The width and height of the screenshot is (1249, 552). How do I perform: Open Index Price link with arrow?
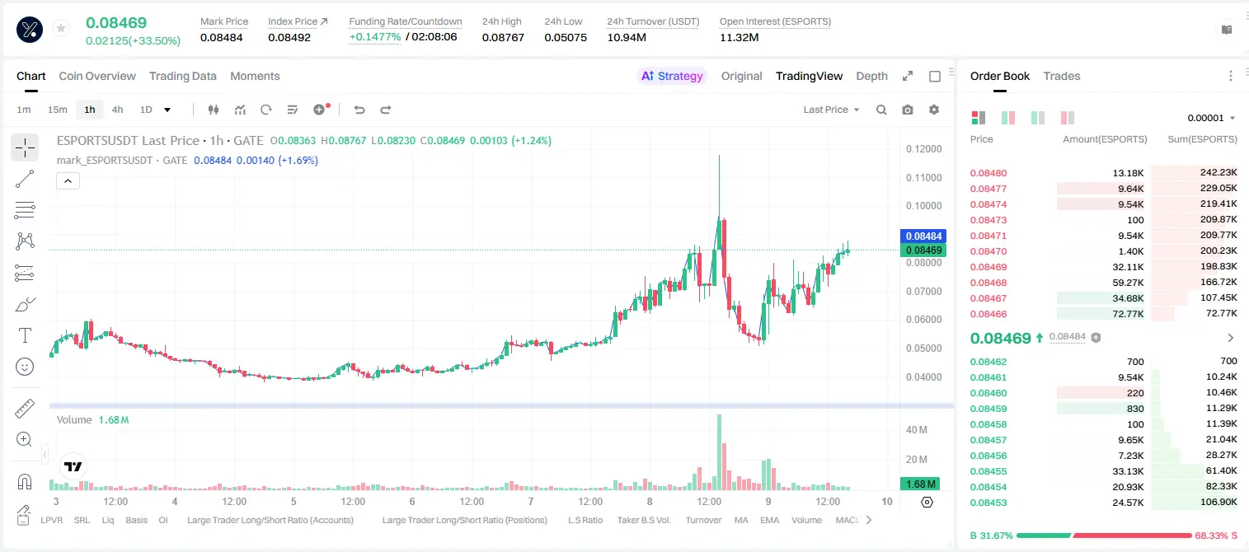(298, 21)
